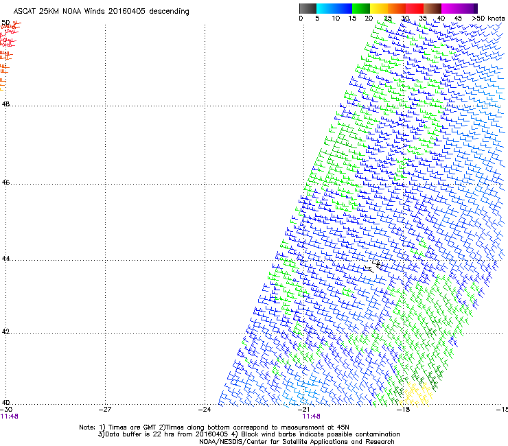The image size is (508, 446).
Task: Click the purple '11:48' time under -21
Action: (311, 416)
